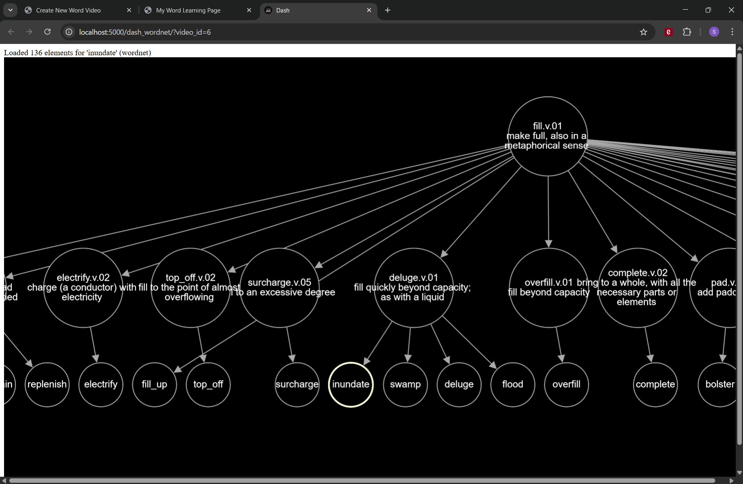Expand the tab search dropdown

10,10
